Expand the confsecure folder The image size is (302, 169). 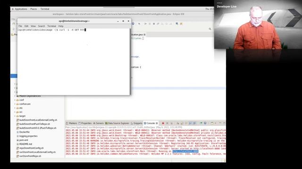[15, 104]
